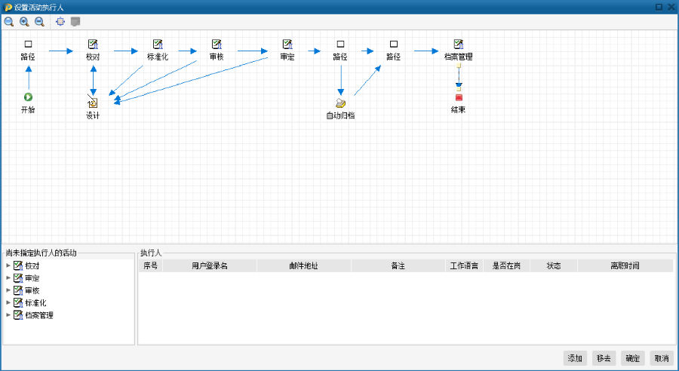Select 审核 in unassigned activities list
This screenshot has width=679, height=371.
click(26, 290)
